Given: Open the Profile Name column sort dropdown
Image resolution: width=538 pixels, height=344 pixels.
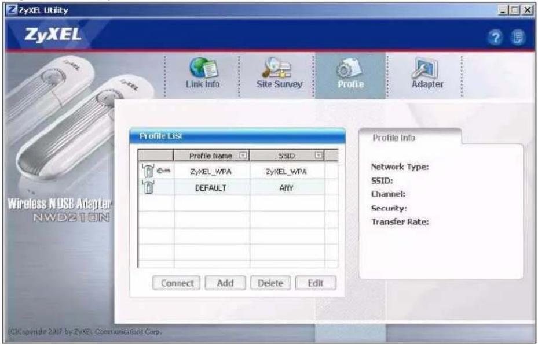Looking at the screenshot, I should [243, 156].
